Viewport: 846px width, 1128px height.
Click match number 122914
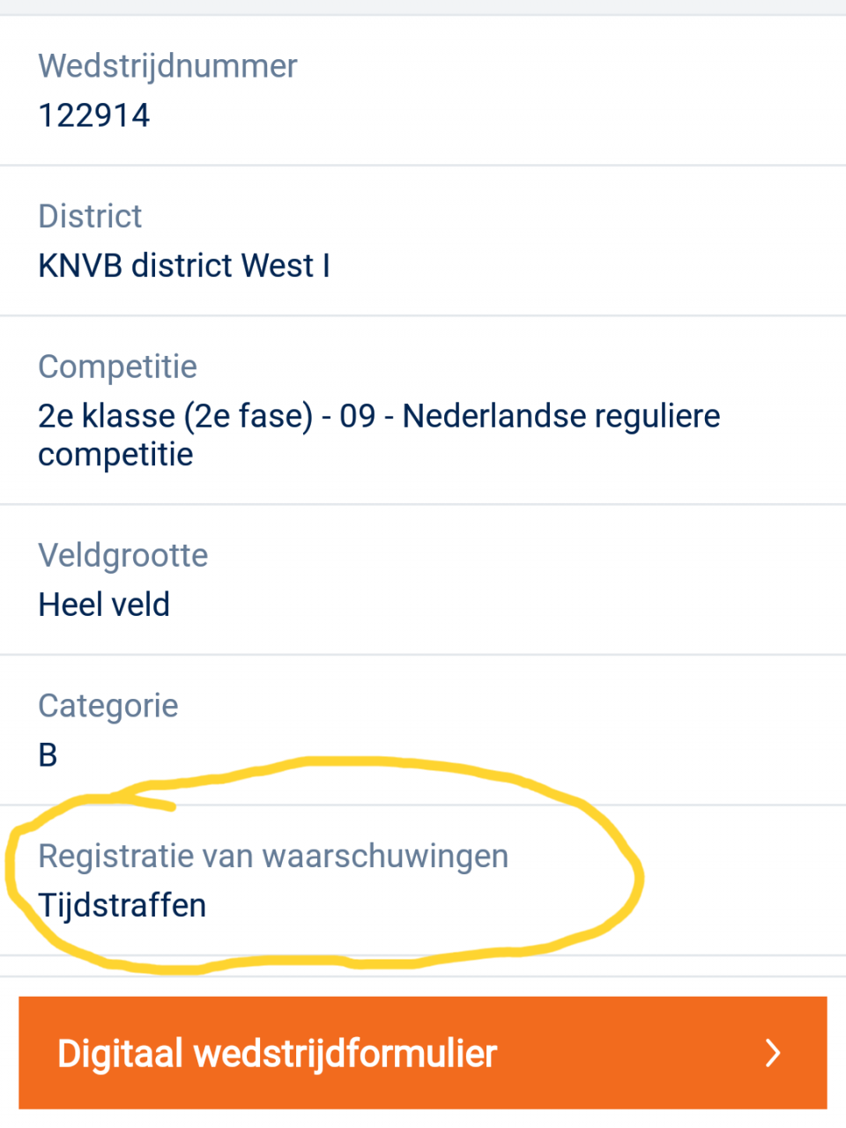point(94,115)
